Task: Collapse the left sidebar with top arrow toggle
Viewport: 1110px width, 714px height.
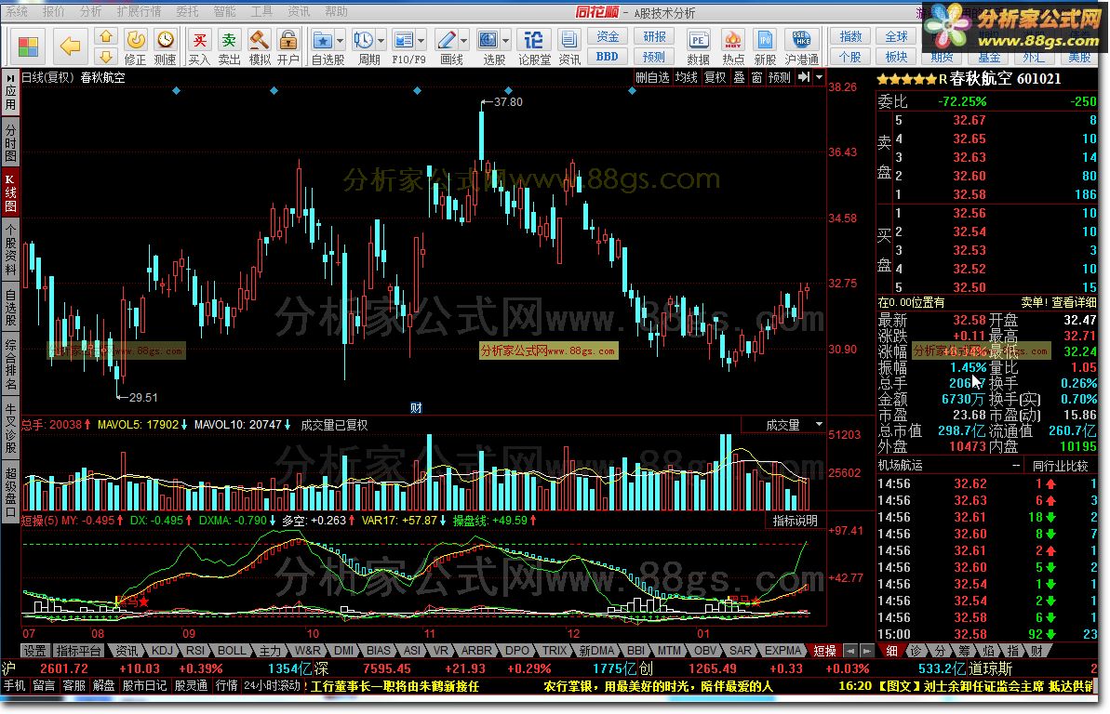Action: [x=10, y=77]
